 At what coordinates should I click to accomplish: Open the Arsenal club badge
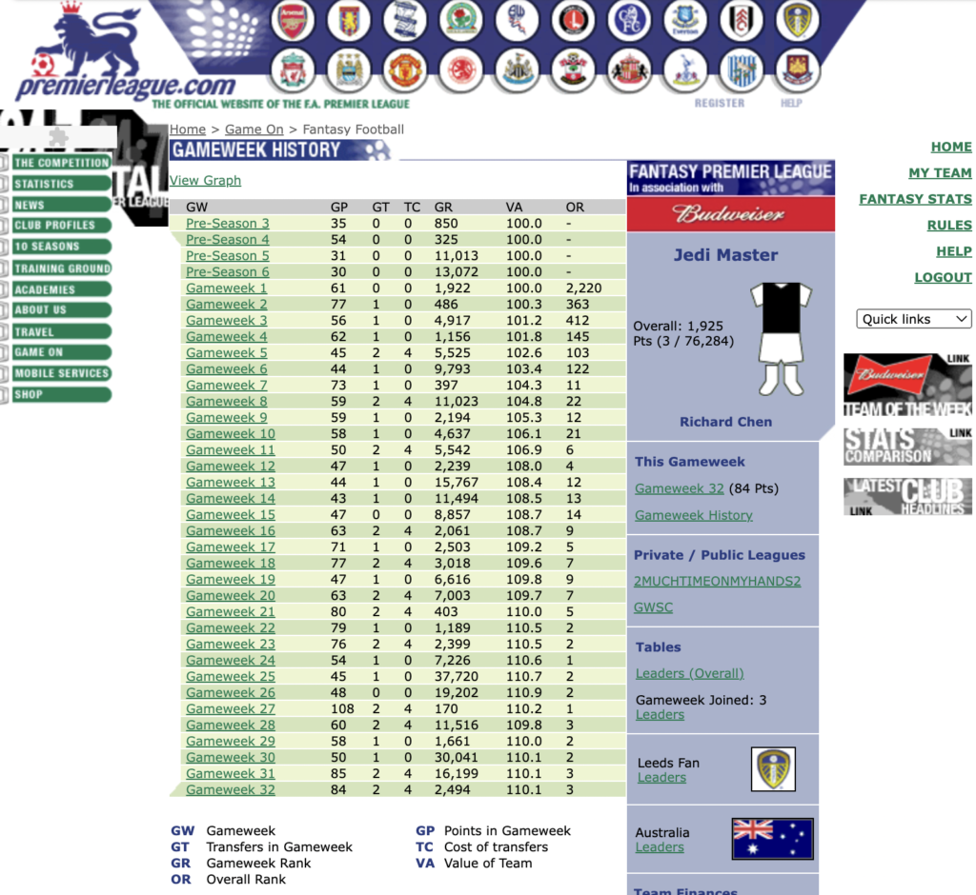pyautogui.click(x=293, y=20)
